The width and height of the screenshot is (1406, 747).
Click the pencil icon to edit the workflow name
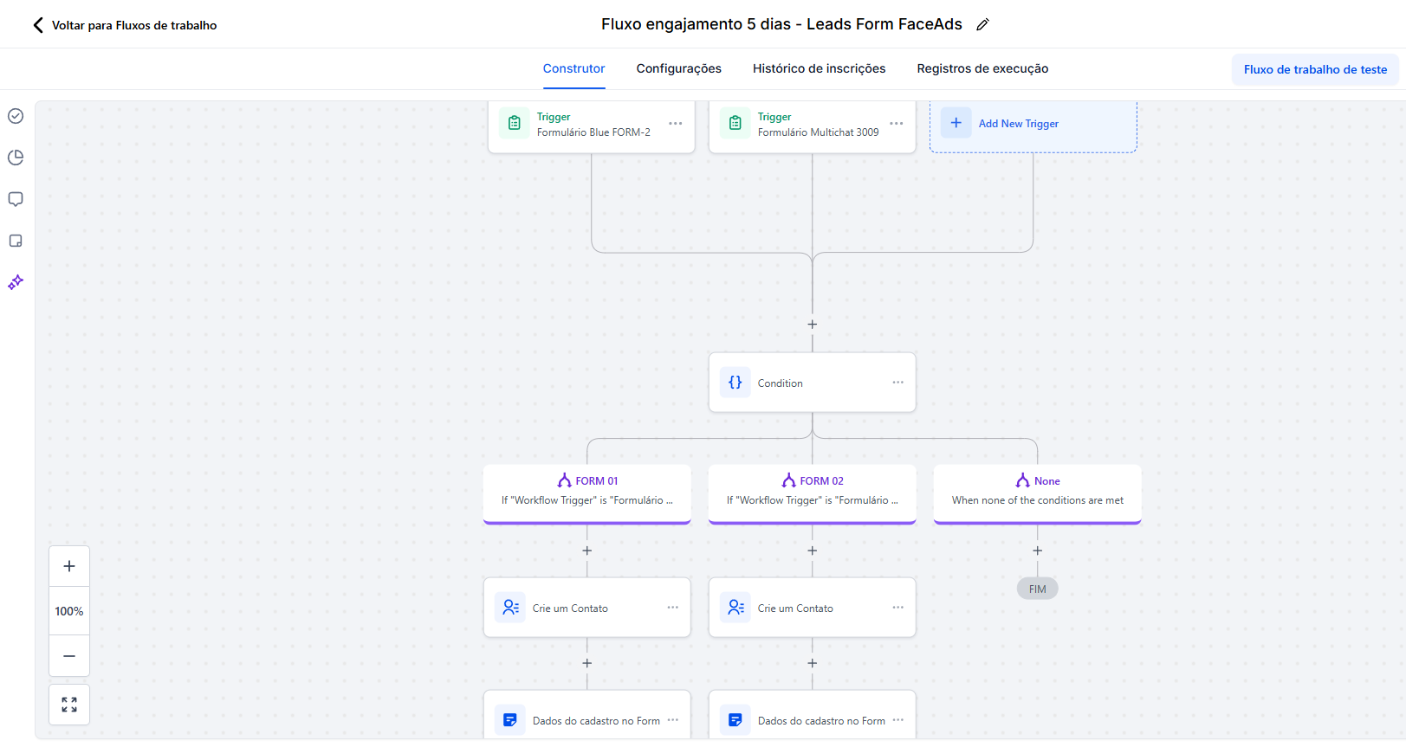coord(982,25)
